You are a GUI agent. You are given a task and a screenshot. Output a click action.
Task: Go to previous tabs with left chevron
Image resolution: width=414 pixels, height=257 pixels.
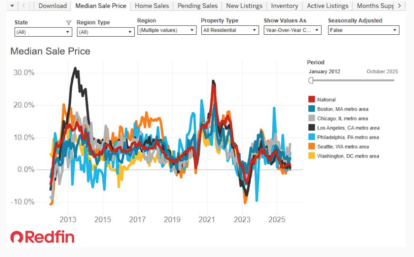pyautogui.click(x=23, y=6)
